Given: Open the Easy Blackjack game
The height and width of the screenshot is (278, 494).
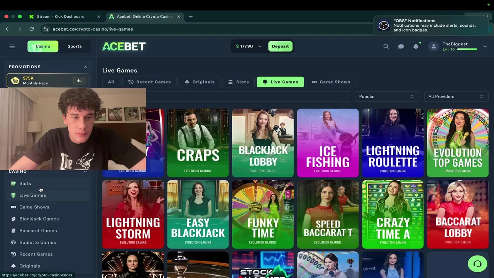Looking at the screenshot, I should [198, 214].
